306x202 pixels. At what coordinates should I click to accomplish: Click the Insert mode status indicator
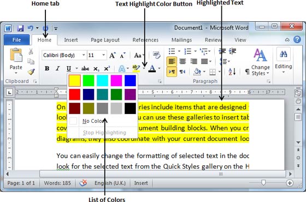click(141, 183)
